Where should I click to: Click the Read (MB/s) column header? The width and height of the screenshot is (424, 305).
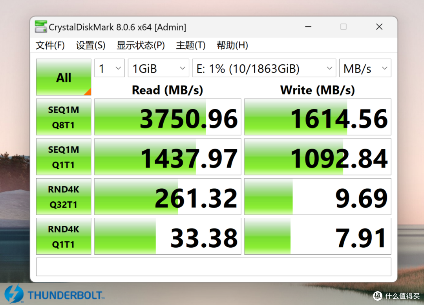tap(167, 90)
